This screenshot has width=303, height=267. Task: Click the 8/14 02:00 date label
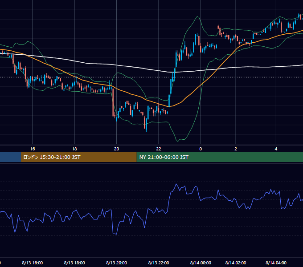tap(236, 263)
